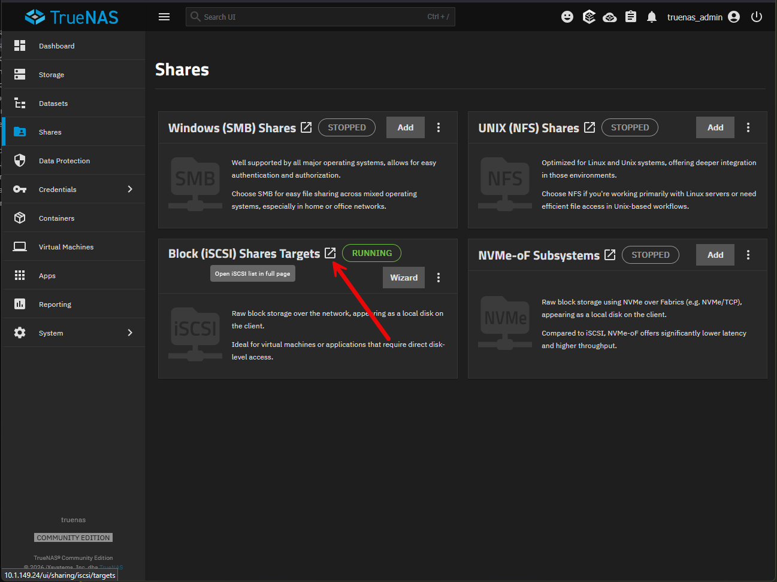Open the Alerts bell icon
This screenshot has height=582, width=777.
tap(652, 17)
